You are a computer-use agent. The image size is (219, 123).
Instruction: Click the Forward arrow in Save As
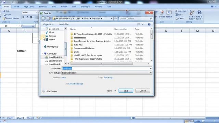[x=48, y=18]
